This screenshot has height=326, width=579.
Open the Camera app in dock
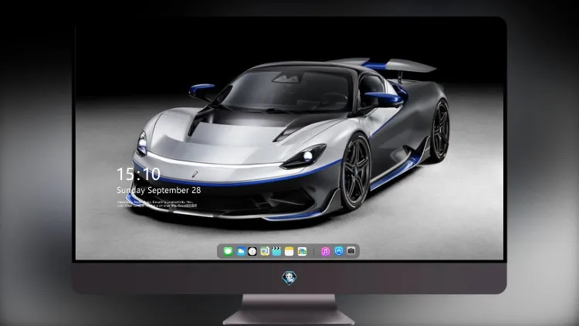pos(351,251)
